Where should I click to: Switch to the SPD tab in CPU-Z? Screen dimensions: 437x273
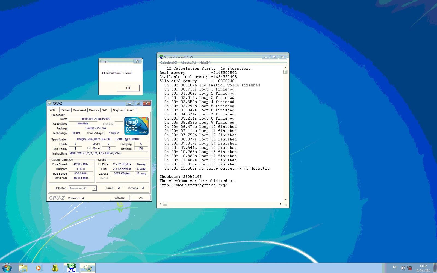click(x=105, y=110)
